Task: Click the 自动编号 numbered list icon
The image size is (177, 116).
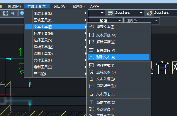Action: click(91, 85)
